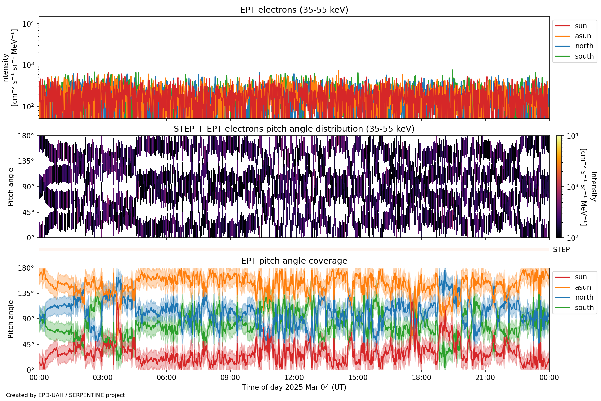Click the pale STEP coverage bar
This screenshot has width=601, height=401.
[x=294, y=250]
